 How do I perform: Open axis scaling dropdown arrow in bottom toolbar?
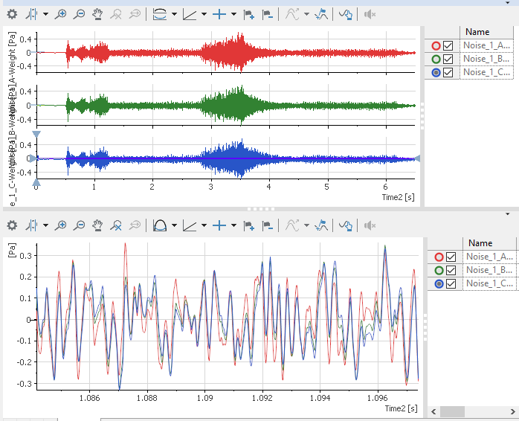(204, 225)
